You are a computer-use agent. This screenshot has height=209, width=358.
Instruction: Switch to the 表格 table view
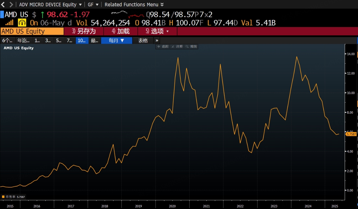[143, 41]
